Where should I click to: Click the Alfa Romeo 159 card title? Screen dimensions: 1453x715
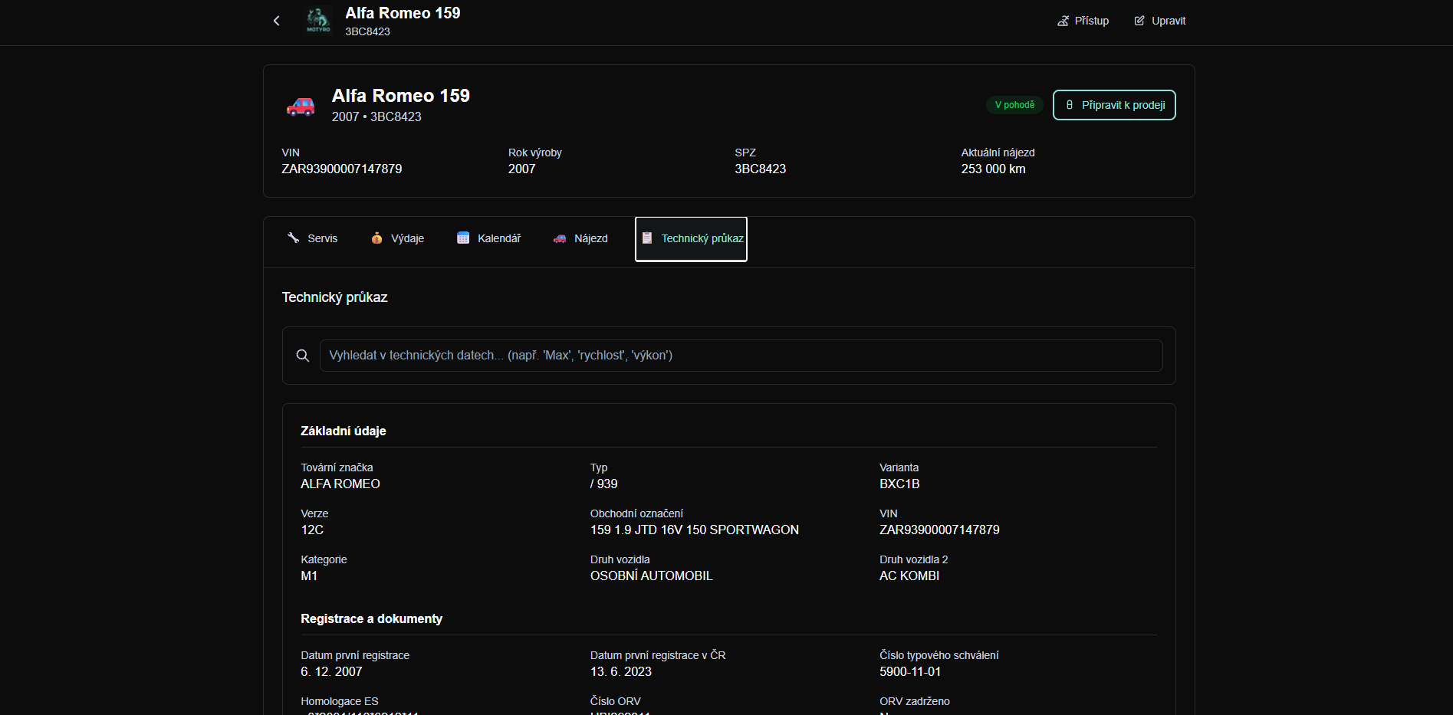coord(400,96)
